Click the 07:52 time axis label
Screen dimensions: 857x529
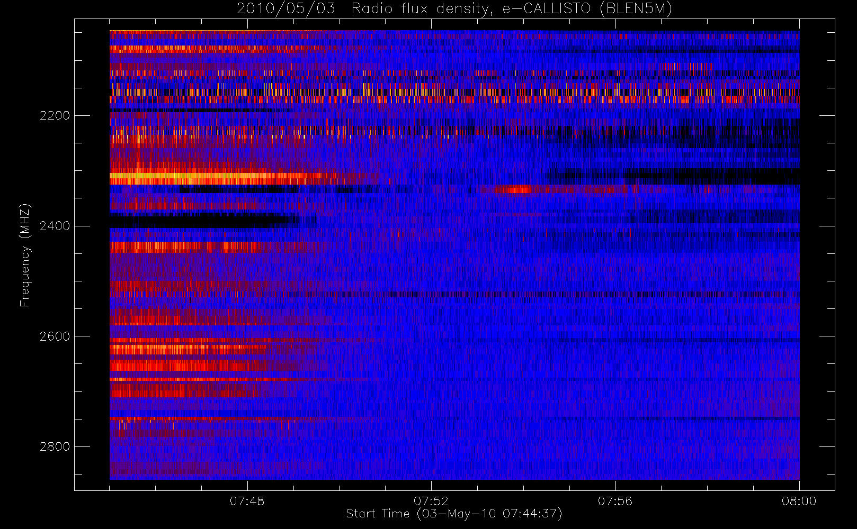click(431, 501)
